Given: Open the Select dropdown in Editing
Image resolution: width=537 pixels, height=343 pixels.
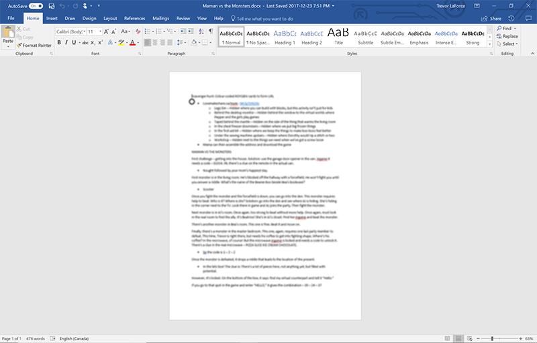Looking at the screenshot, I should [507, 44].
